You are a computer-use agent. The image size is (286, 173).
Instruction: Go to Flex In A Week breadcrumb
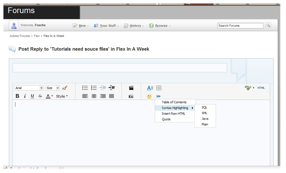click(54, 36)
